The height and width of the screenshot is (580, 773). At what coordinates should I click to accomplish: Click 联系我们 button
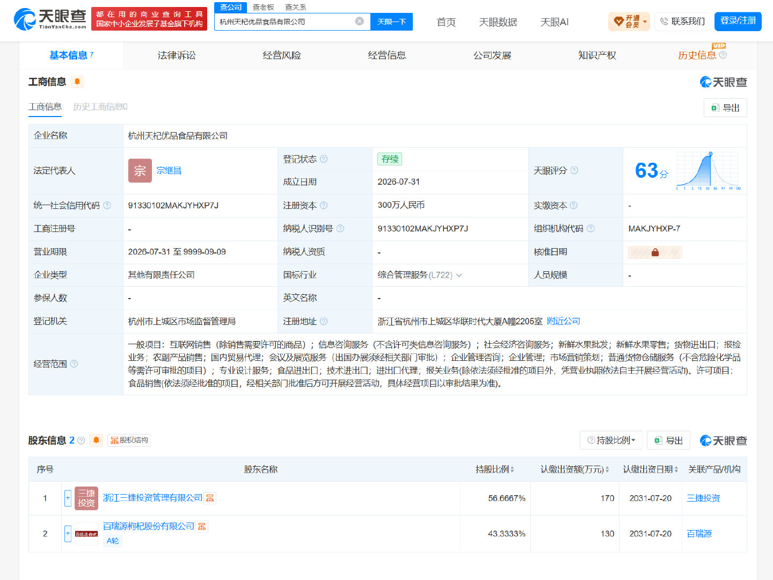point(682,21)
